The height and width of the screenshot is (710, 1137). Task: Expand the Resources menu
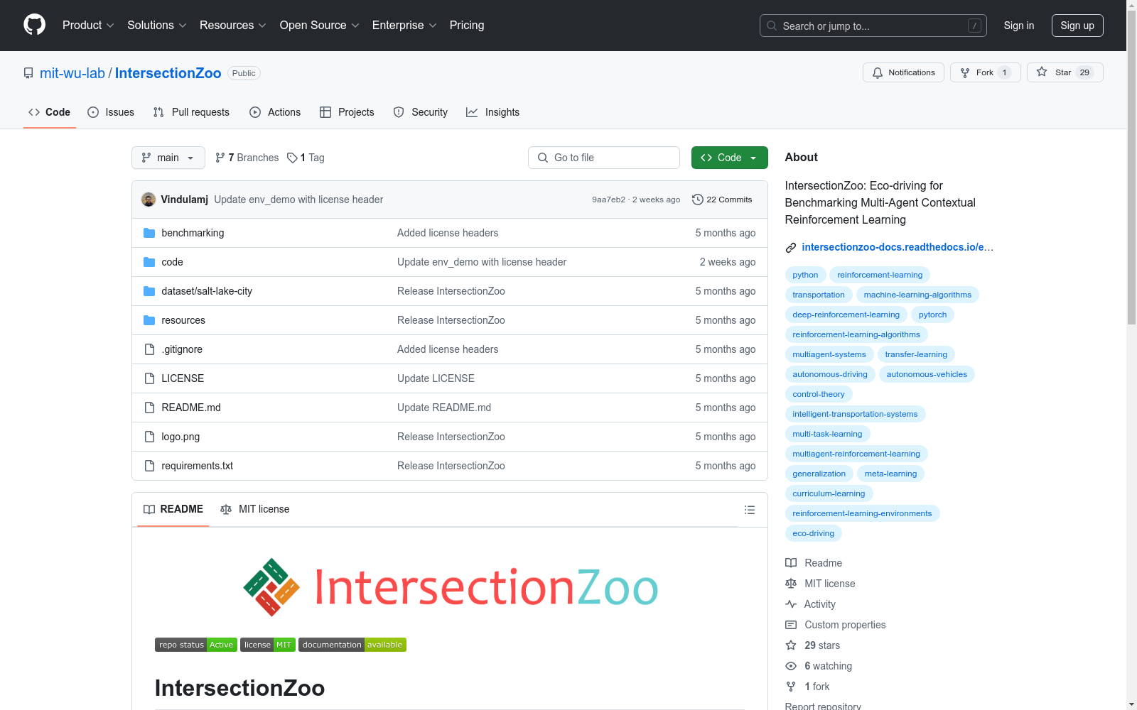point(233,26)
